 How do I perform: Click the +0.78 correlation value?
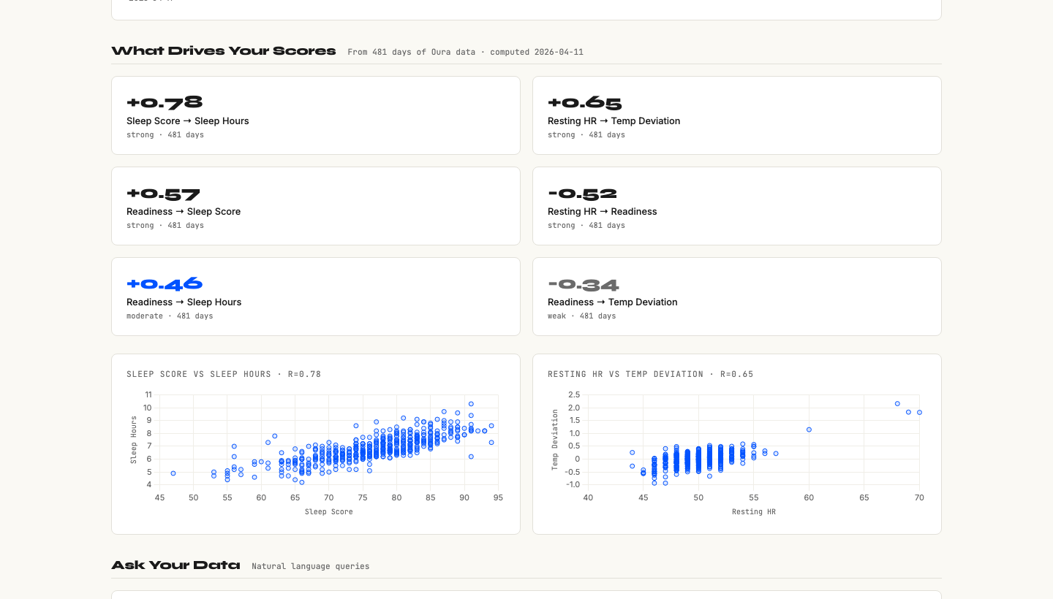pyautogui.click(x=165, y=103)
